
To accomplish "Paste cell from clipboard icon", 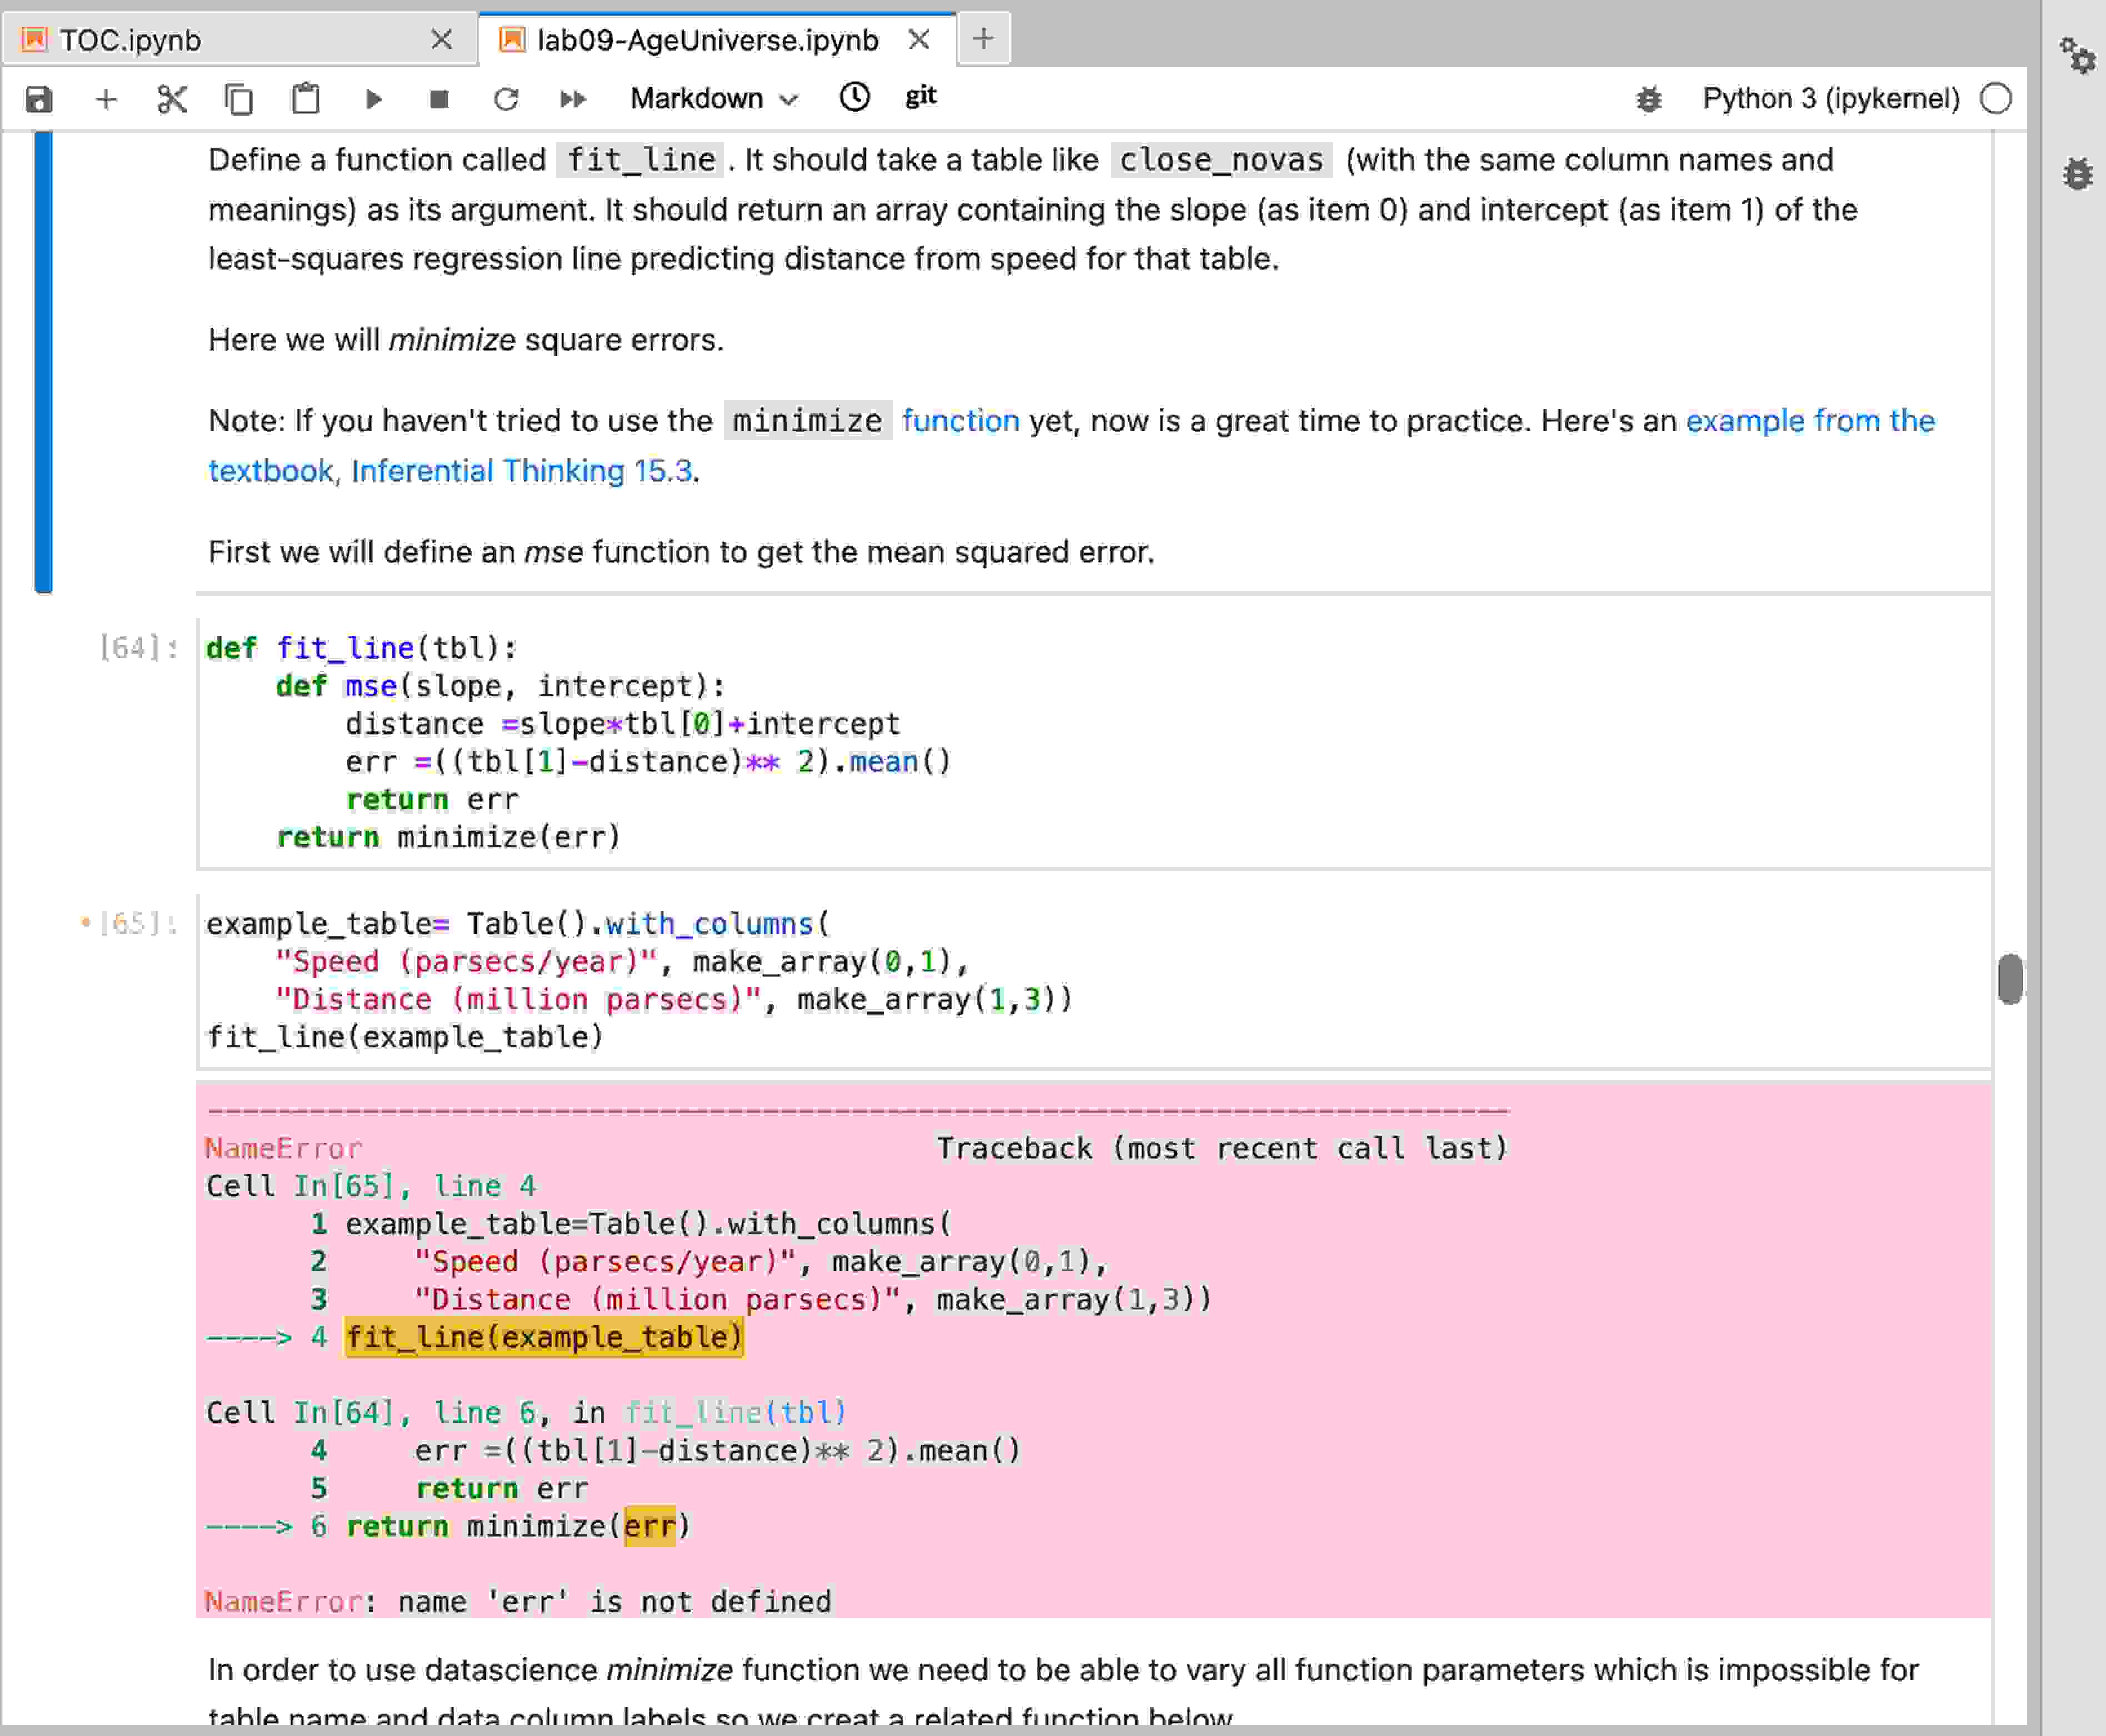I will click(306, 99).
